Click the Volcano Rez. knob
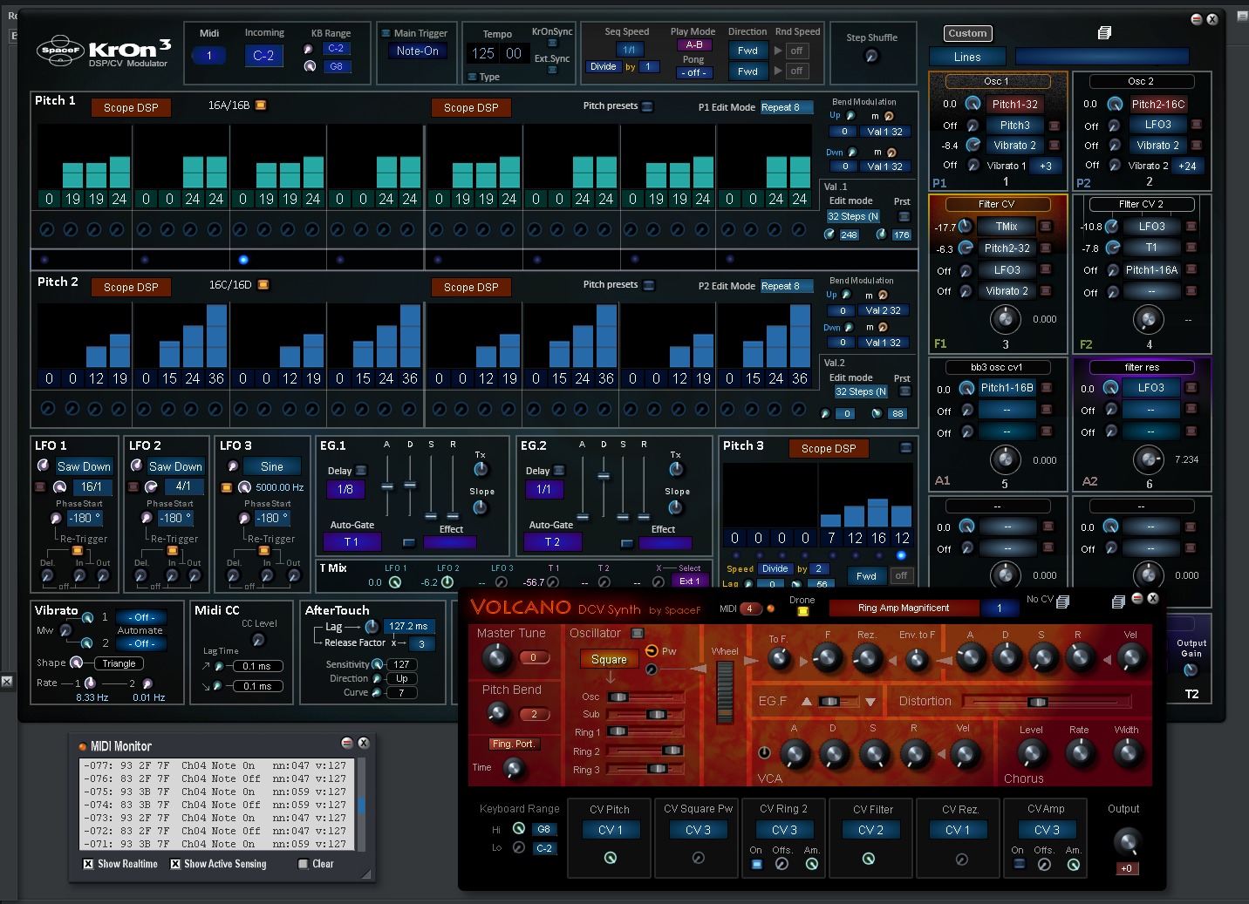The width and height of the screenshot is (1249, 904). [x=866, y=659]
